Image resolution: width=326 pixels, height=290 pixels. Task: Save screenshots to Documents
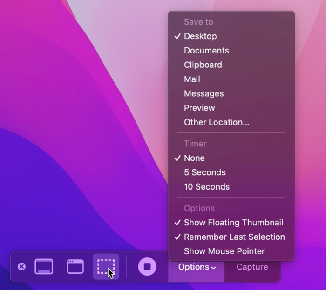[206, 51]
